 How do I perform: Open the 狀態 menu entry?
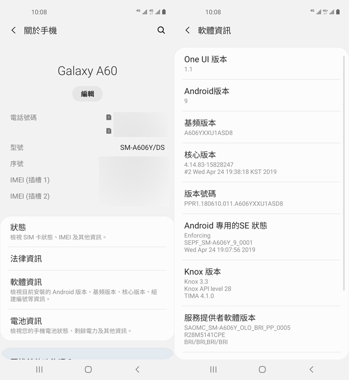click(x=87, y=232)
